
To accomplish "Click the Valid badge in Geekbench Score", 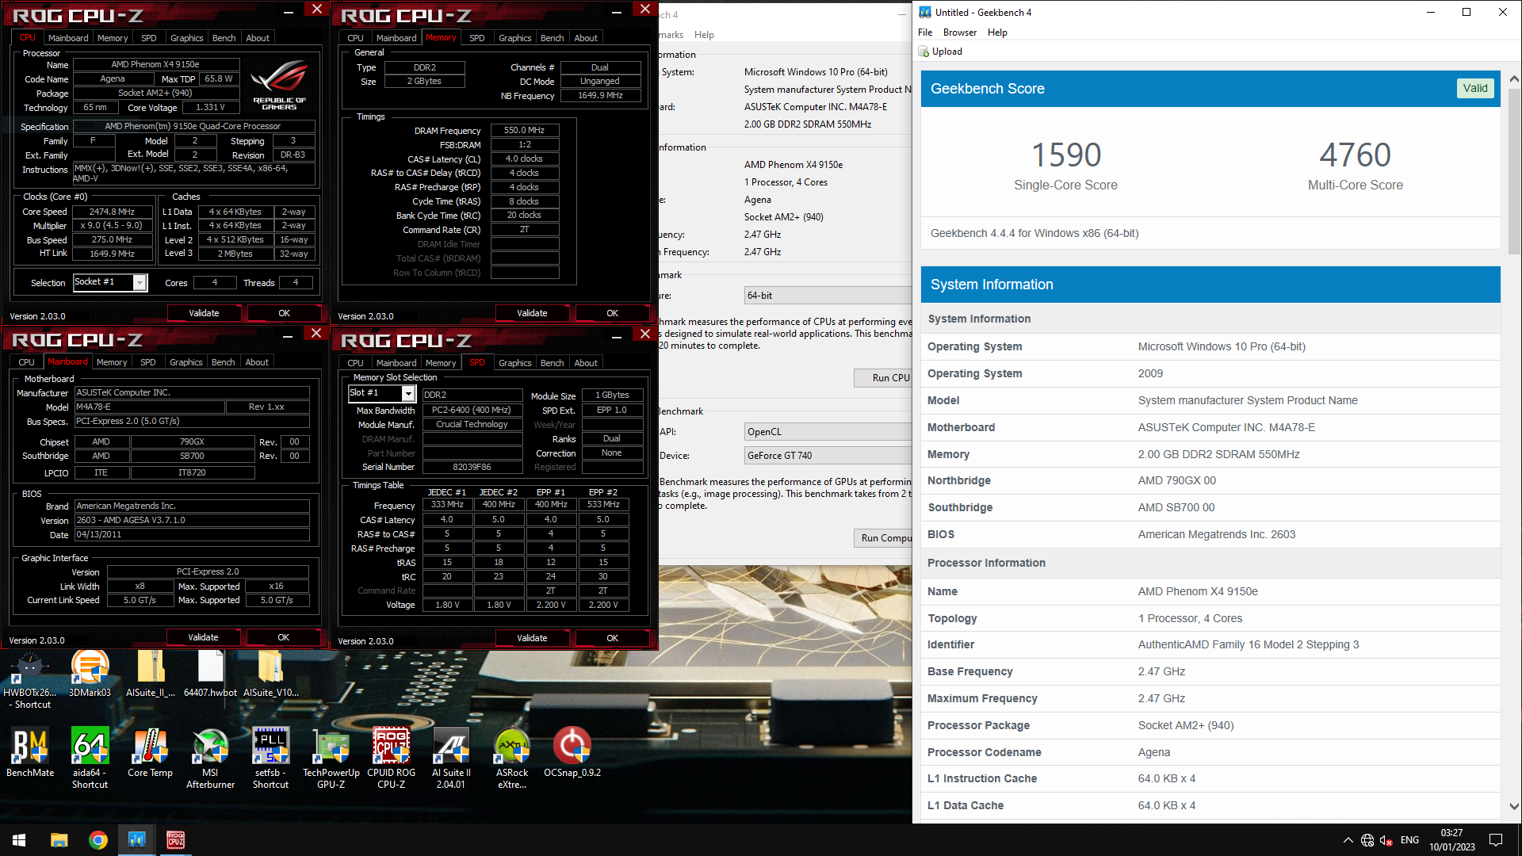I will coord(1475,89).
